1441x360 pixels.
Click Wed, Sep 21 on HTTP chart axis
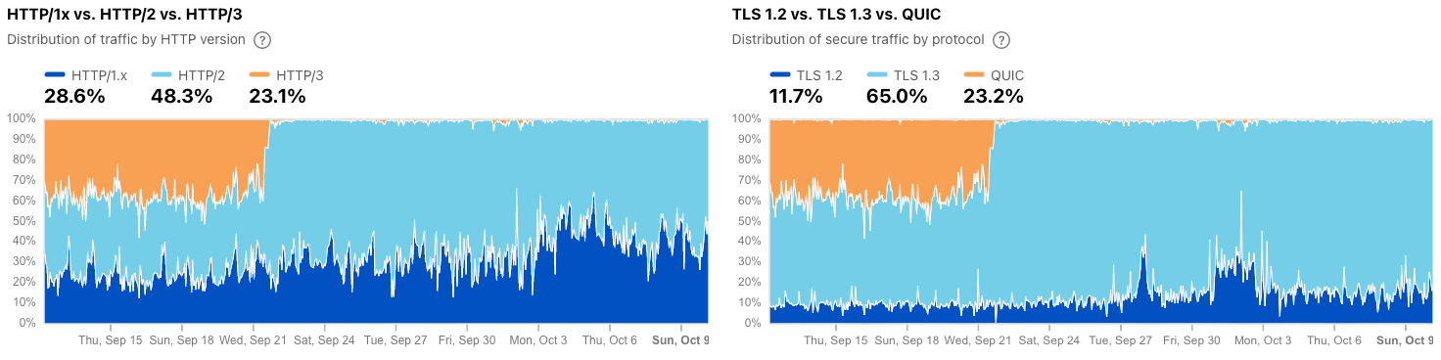click(x=253, y=340)
